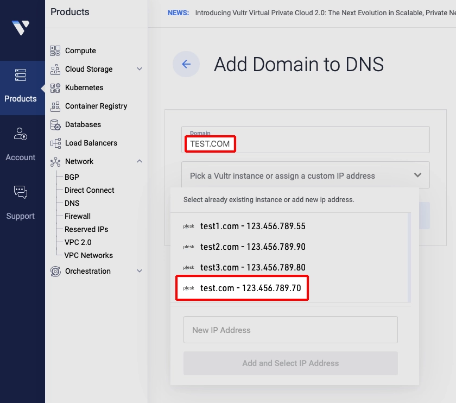Click the Load Balancers icon

point(55,143)
